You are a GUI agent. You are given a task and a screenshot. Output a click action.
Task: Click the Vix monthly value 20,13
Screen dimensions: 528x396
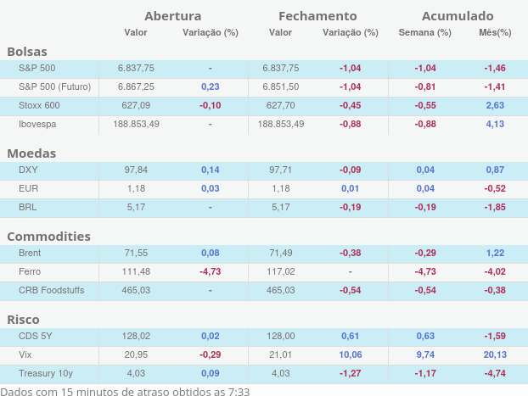click(495, 354)
